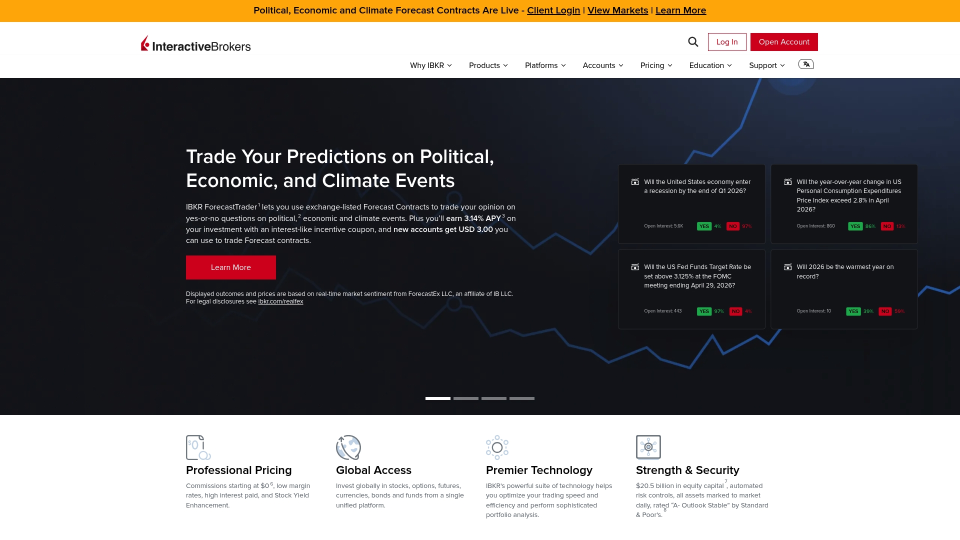Expand the Products dropdown menu
Image resolution: width=960 pixels, height=540 pixels.
pyautogui.click(x=488, y=65)
